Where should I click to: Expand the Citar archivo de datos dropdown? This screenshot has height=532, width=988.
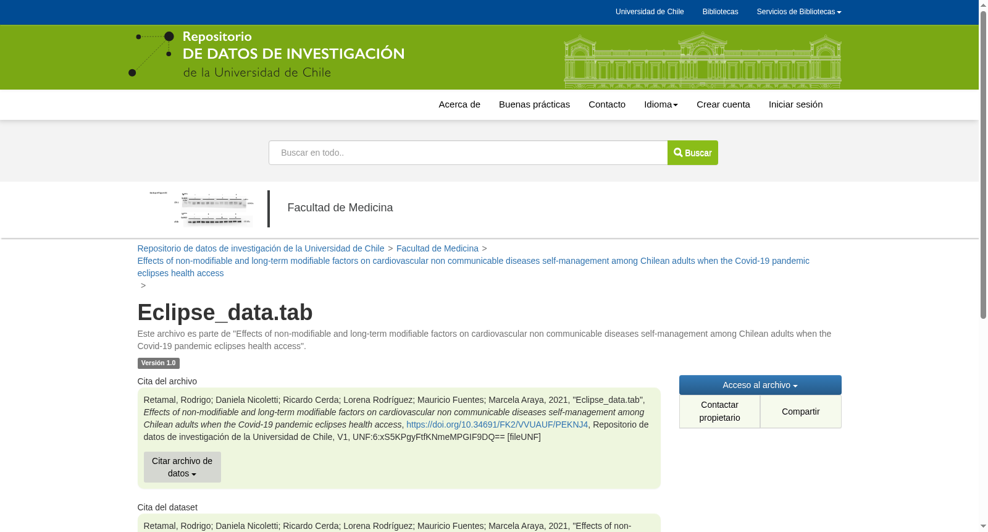click(x=182, y=467)
